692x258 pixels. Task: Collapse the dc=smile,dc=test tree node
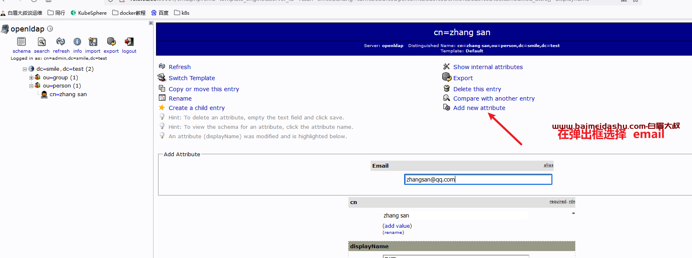point(25,69)
